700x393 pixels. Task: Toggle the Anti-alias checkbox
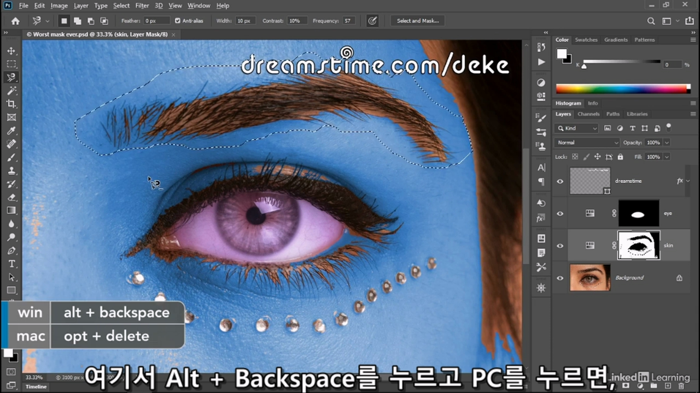178,21
